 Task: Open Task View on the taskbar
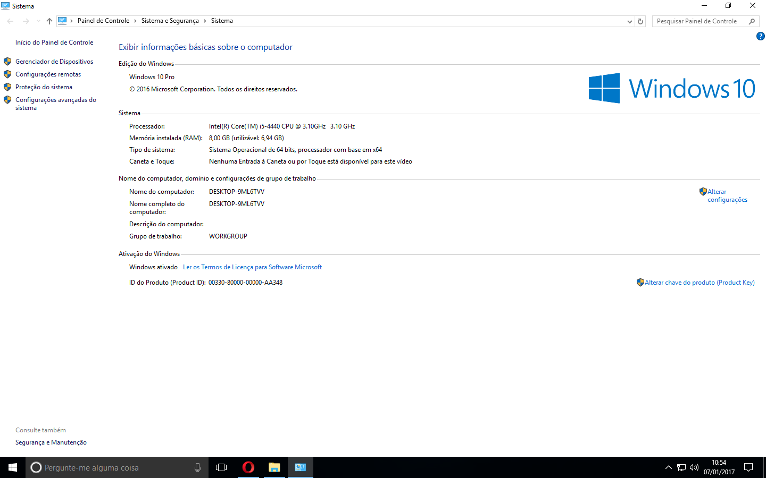[221, 467]
